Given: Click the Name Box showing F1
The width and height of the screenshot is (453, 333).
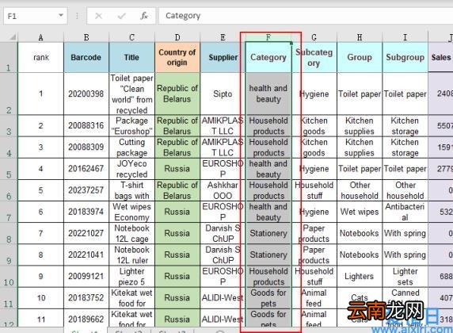Looking at the screenshot, I should (36, 16).
